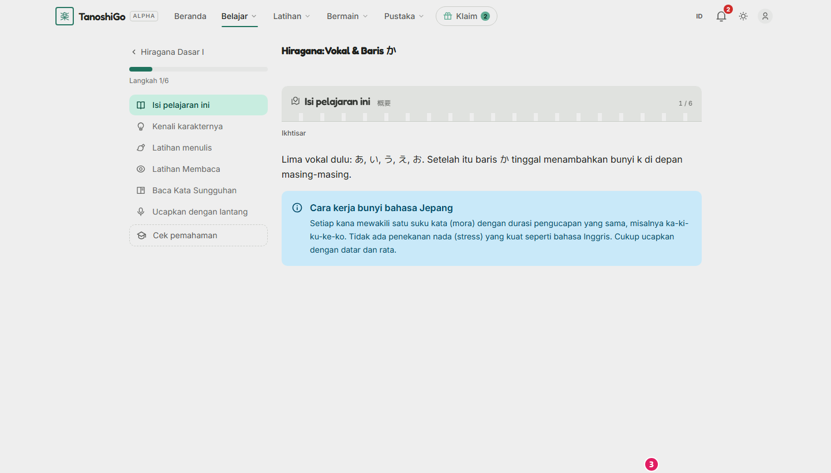Viewport: 831px width, 473px height.
Task: Click the TanoshiGo brand name
Action: click(x=102, y=16)
